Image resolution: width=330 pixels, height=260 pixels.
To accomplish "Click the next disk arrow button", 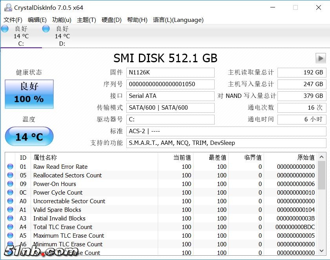I will pos(321,58).
